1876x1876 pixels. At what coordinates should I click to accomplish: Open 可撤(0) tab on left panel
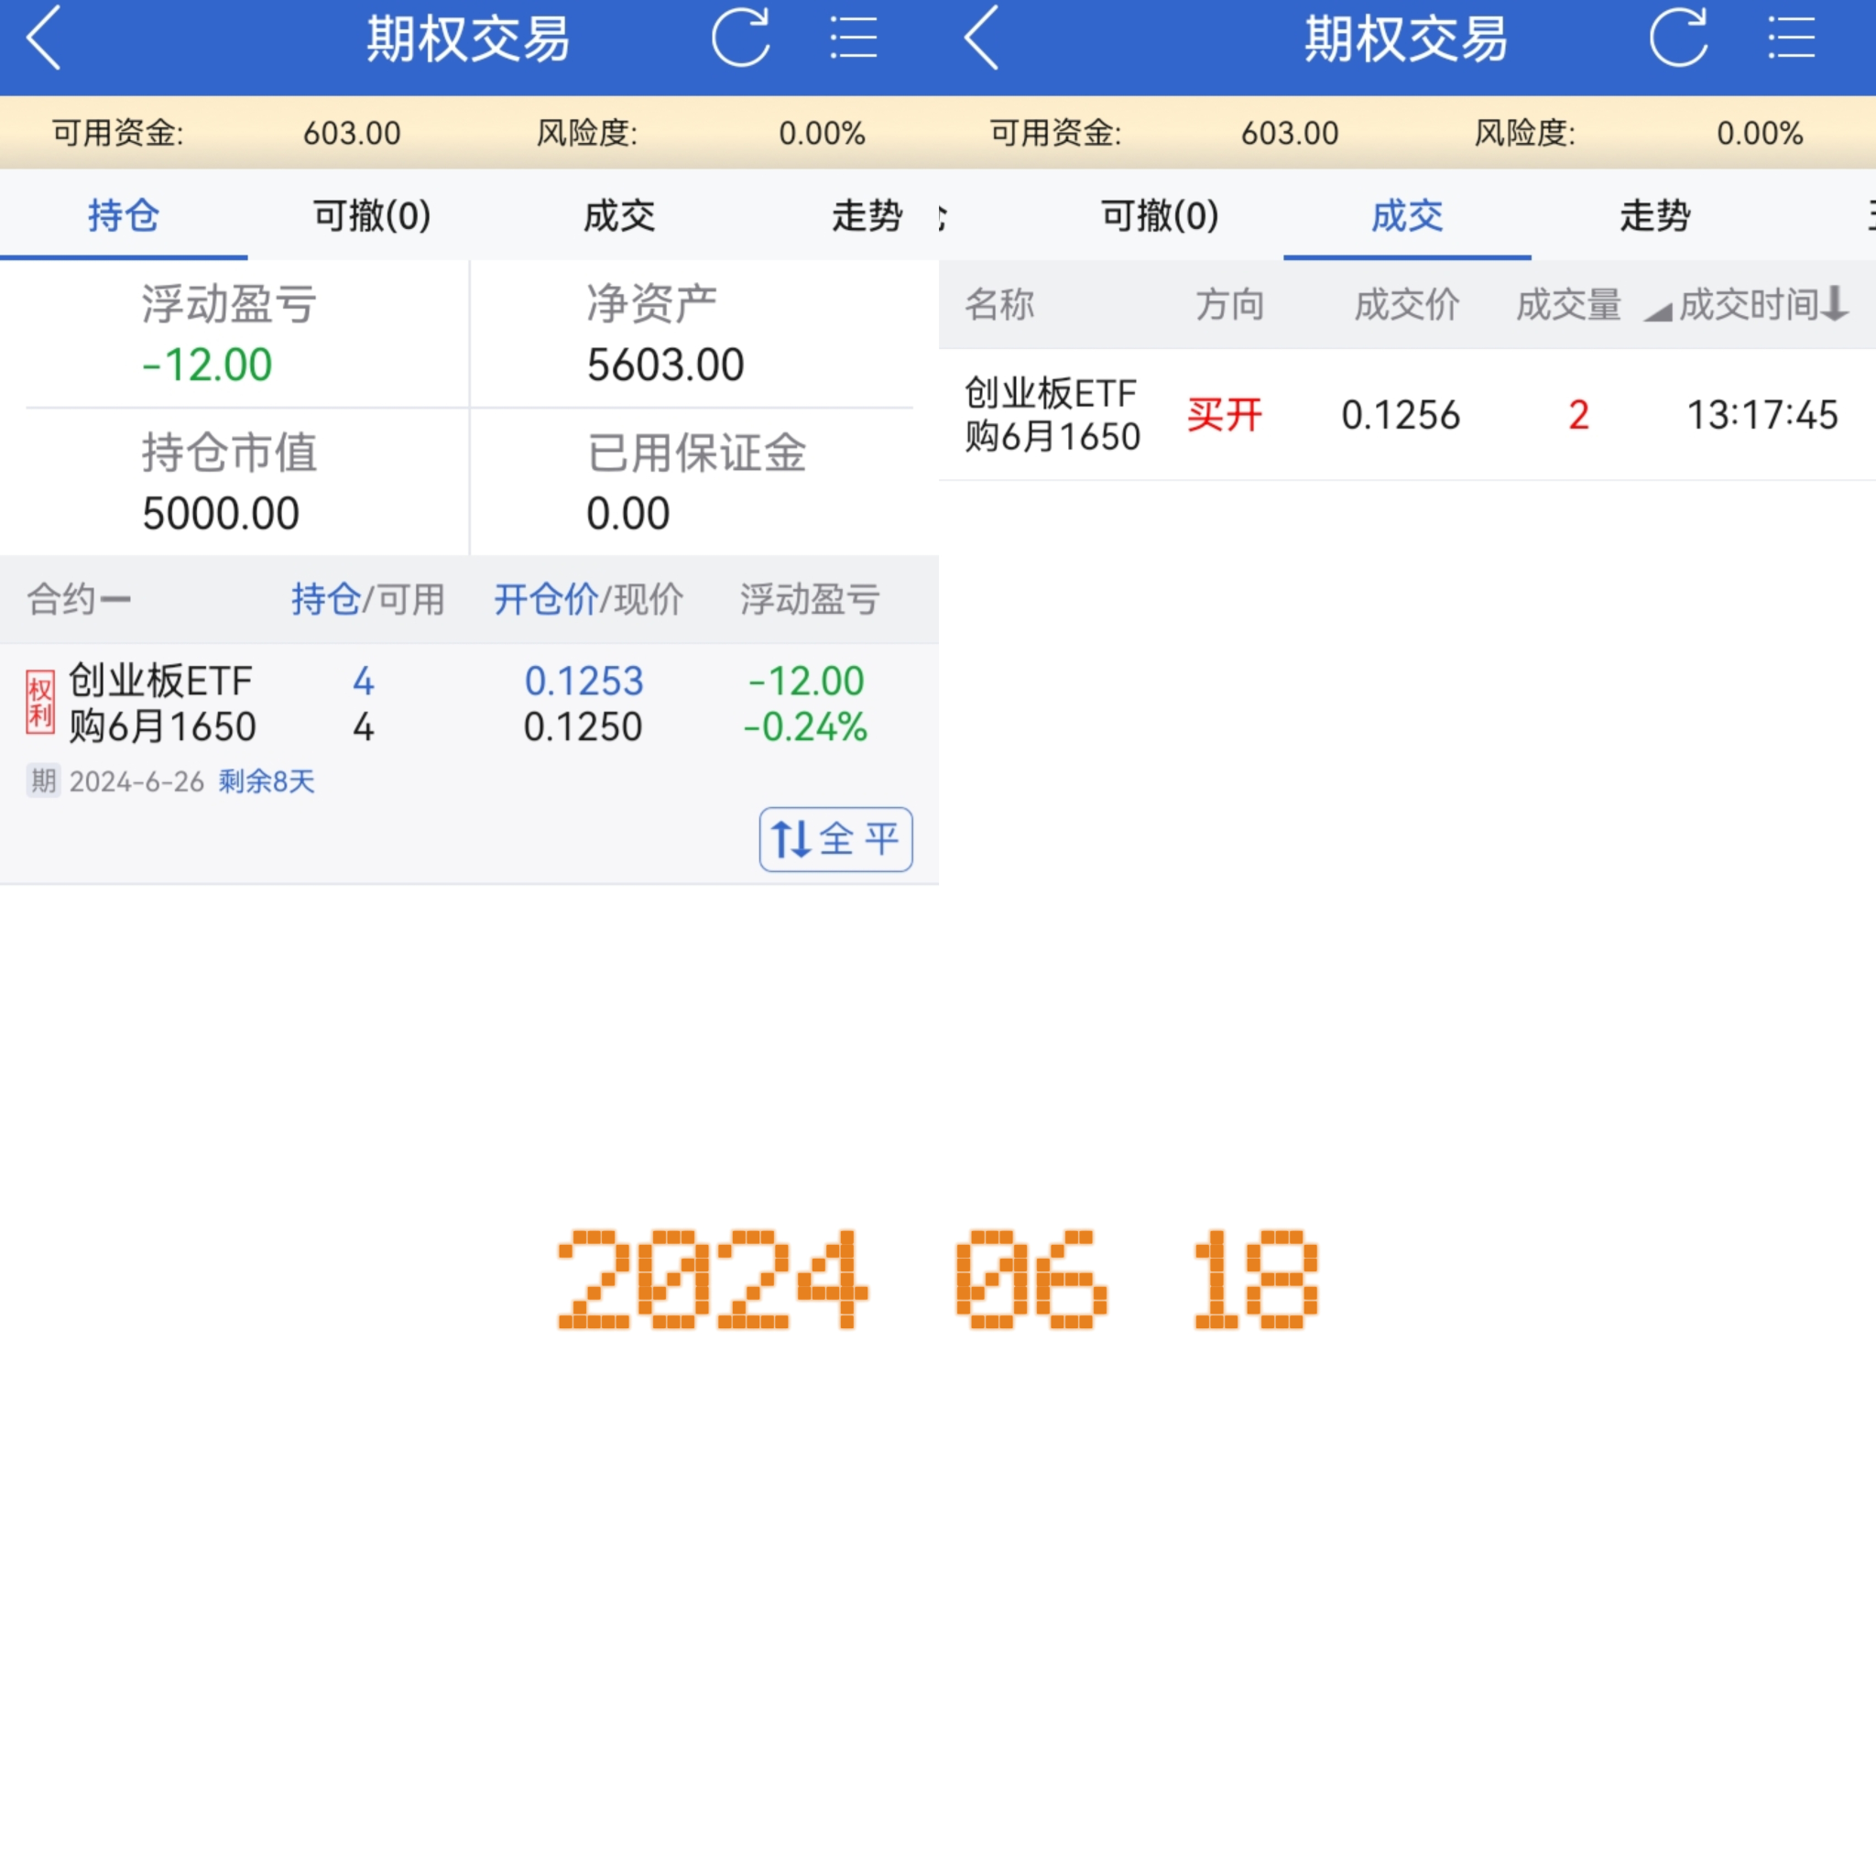372,215
